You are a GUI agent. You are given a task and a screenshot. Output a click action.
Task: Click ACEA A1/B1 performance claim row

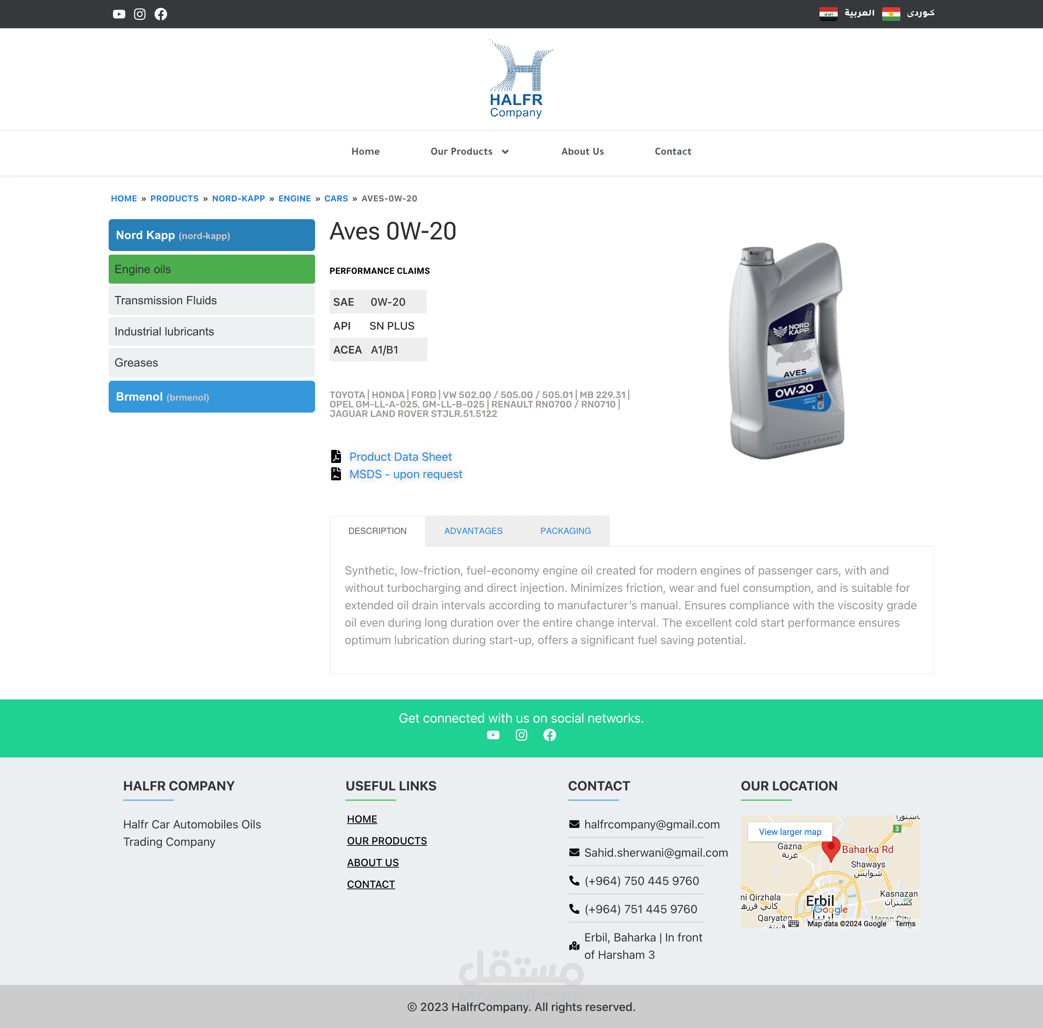[x=378, y=349]
